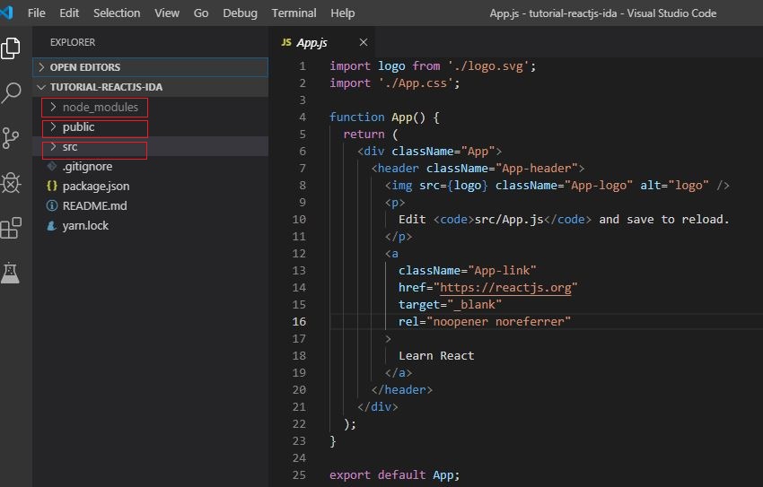The height and width of the screenshot is (487, 763).
Task: Open the Terminal menu
Action: coord(294,13)
